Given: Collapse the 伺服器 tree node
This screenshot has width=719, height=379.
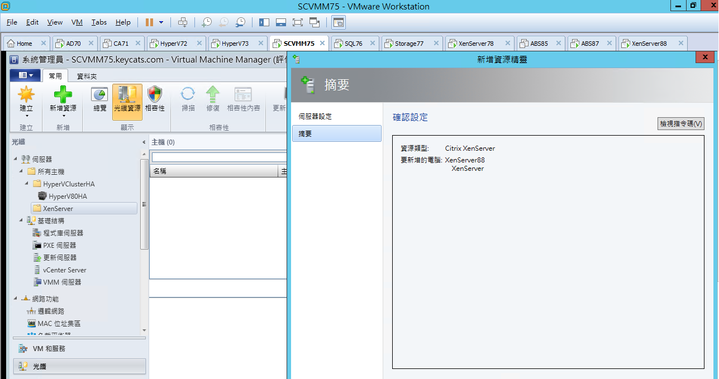Looking at the screenshot, I should pos(16,159).
